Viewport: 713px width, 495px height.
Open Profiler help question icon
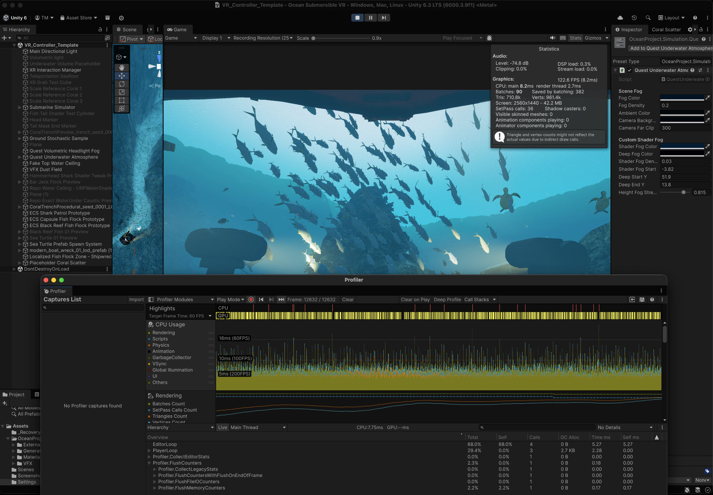coord(652,299)
